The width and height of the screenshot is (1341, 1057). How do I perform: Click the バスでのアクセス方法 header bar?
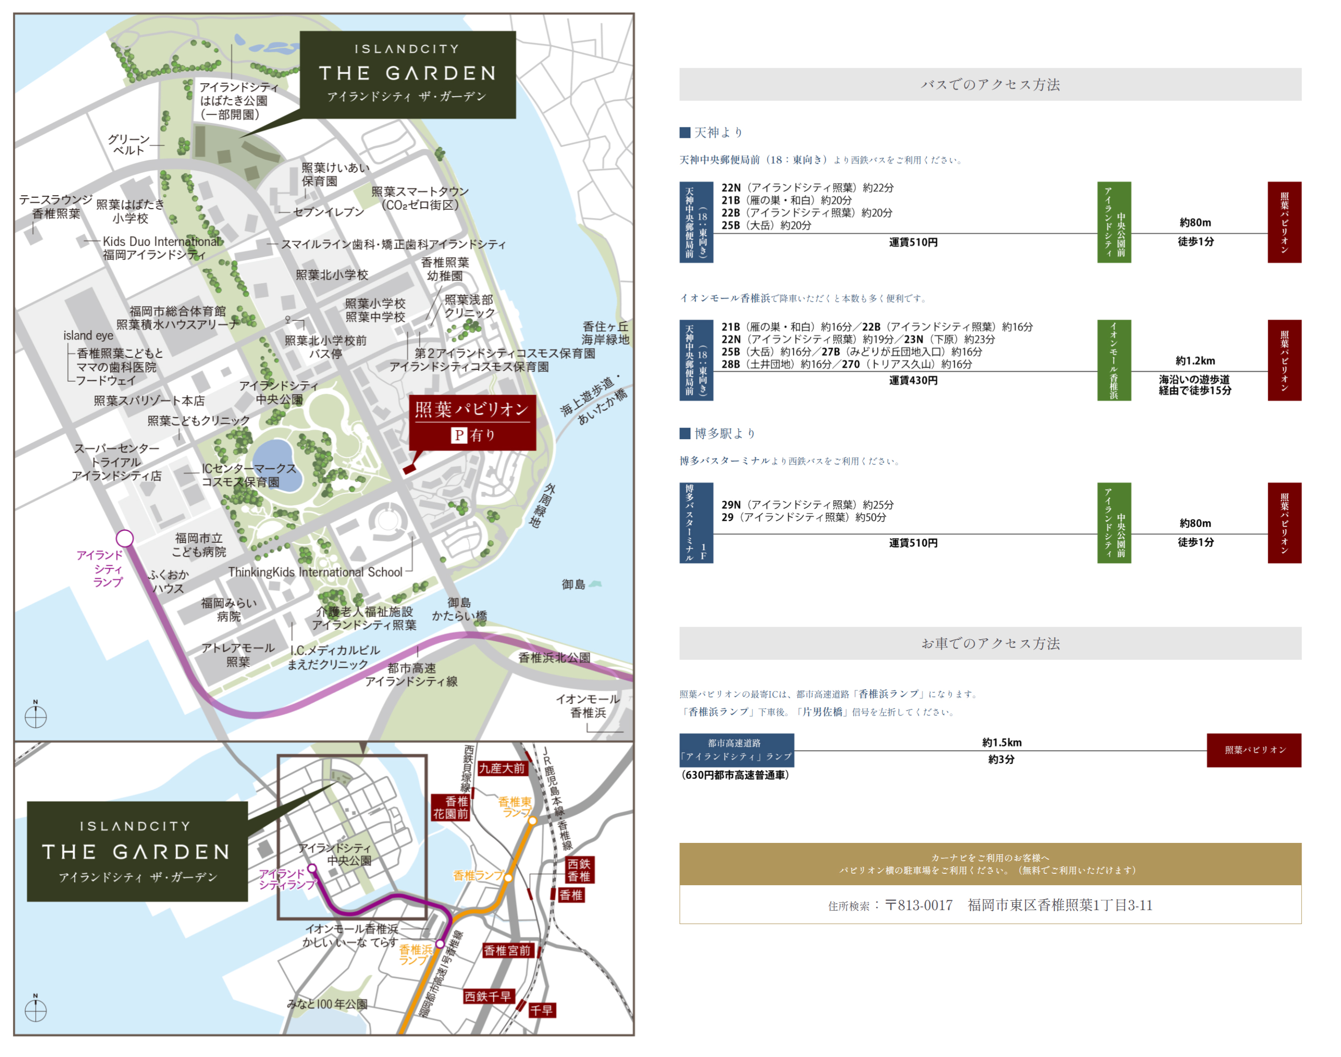click(990, 84)
